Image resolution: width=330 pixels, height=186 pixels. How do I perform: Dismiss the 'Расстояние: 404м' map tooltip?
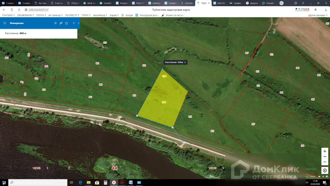185,62
